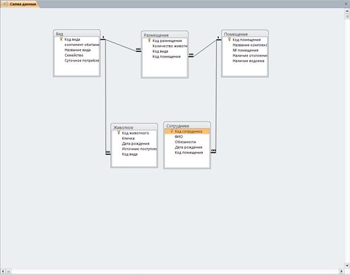Select Дата рождения in Сотрудники table
Image resolution: width=350 pixels, height=275 pixels.
coord(187,147)
